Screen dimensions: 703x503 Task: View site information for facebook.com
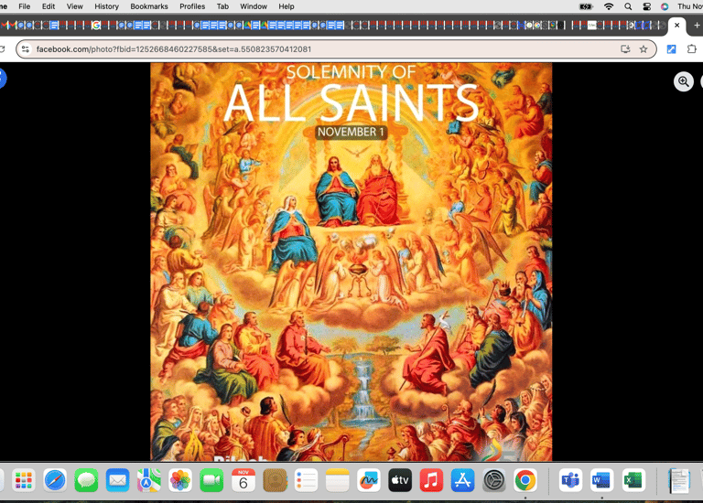26,49
